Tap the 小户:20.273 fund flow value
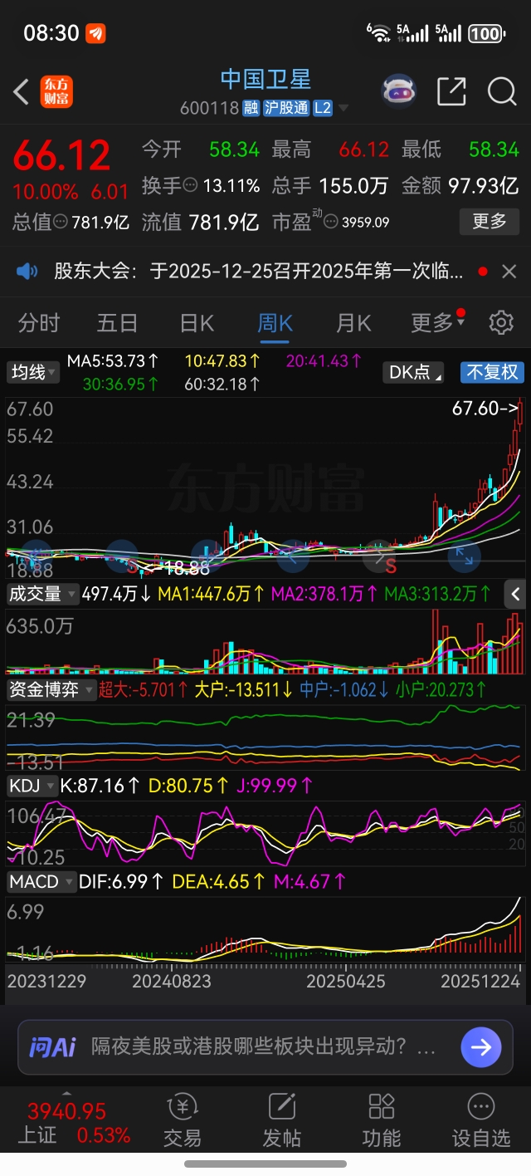The image size is (531, 1176). 442,689
